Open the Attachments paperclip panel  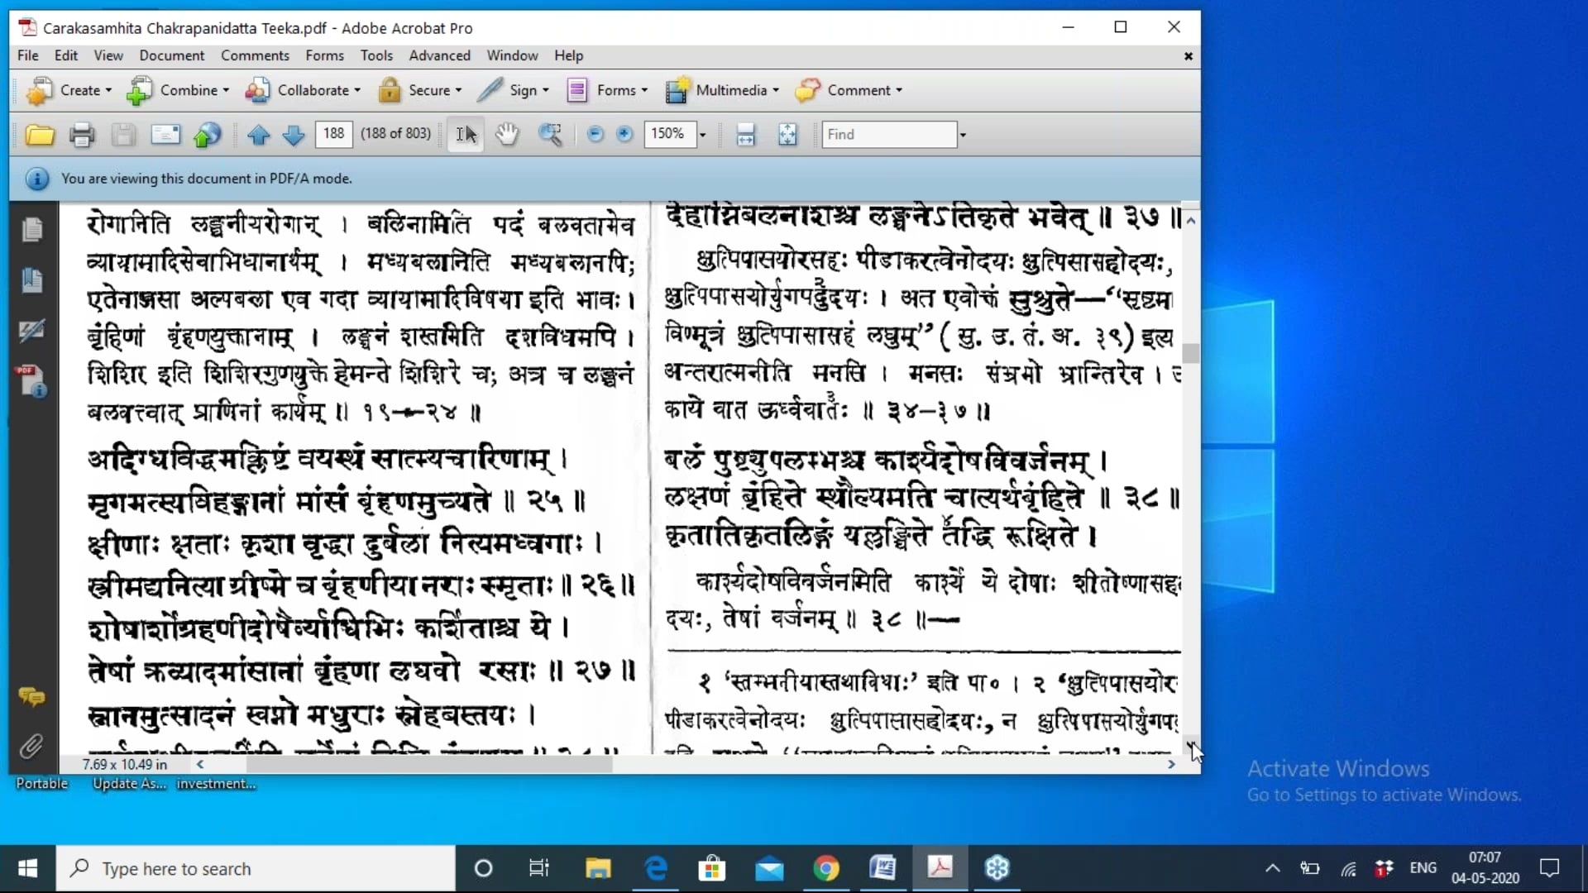pos(31,746)
